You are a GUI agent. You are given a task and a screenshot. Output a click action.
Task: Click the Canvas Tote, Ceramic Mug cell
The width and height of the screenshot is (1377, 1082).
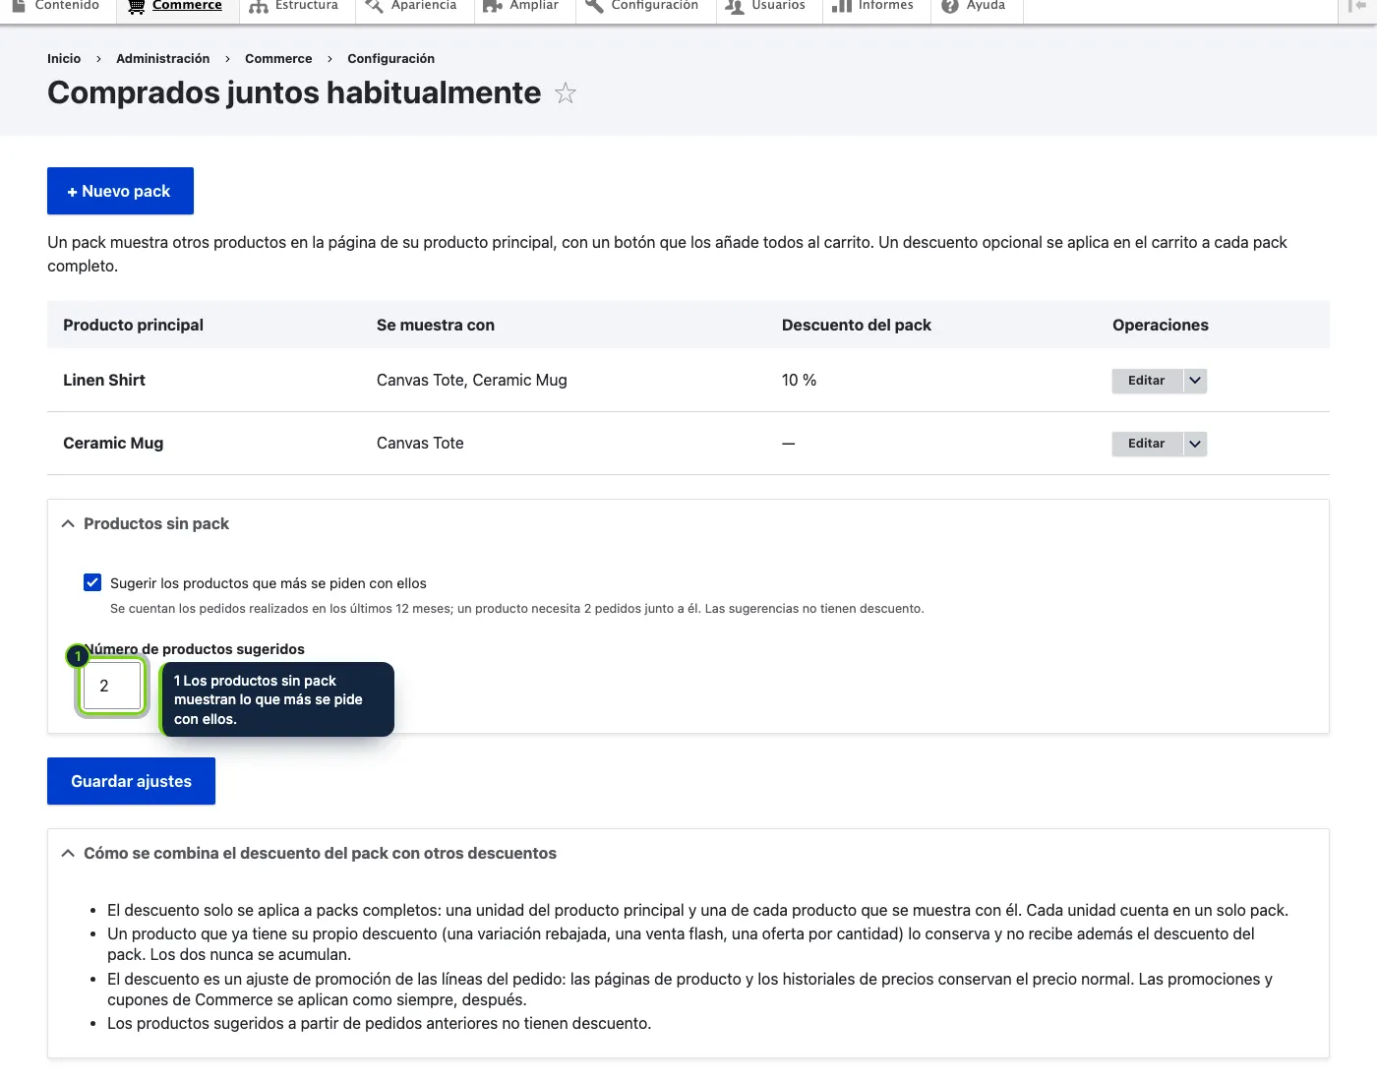click(x=472, y=381)
